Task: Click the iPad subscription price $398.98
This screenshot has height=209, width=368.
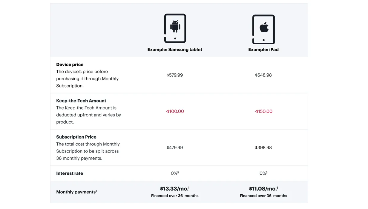Action: click(x=263, y=147)
